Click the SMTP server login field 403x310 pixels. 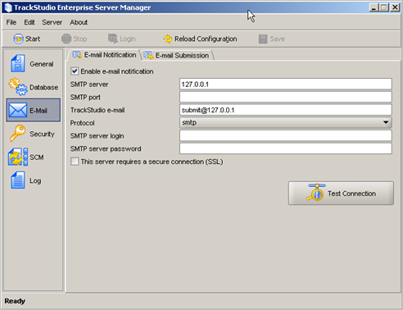pyautogui.click(x=286, y=135)
